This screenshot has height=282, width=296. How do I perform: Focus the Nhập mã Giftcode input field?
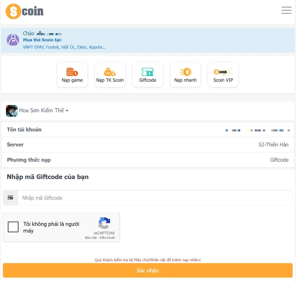click(155, 198)
